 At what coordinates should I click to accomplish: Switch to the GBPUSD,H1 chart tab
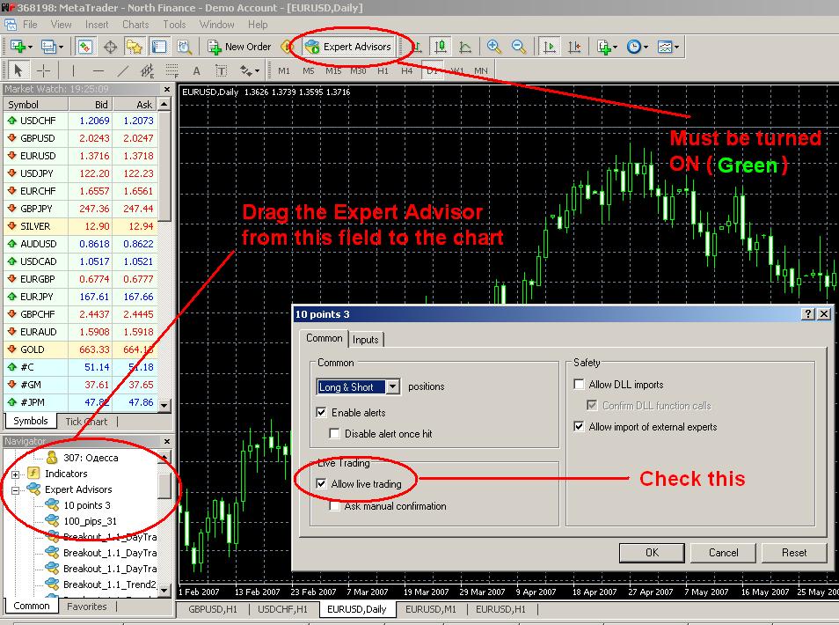(x=213, y=609)
